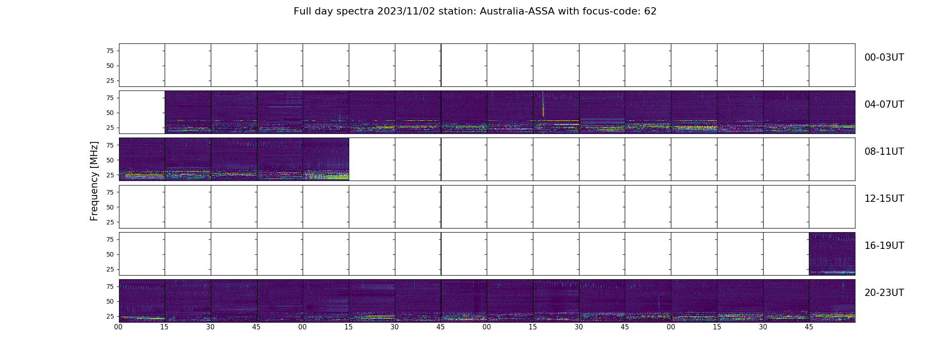This screenshot has width=950, height=362.
Task: Click the '20-23UT' row label
Action: 884,293
